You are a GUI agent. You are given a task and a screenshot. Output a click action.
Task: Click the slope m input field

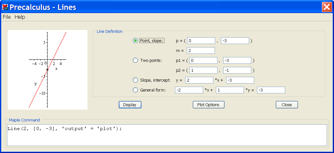(201, 50)
